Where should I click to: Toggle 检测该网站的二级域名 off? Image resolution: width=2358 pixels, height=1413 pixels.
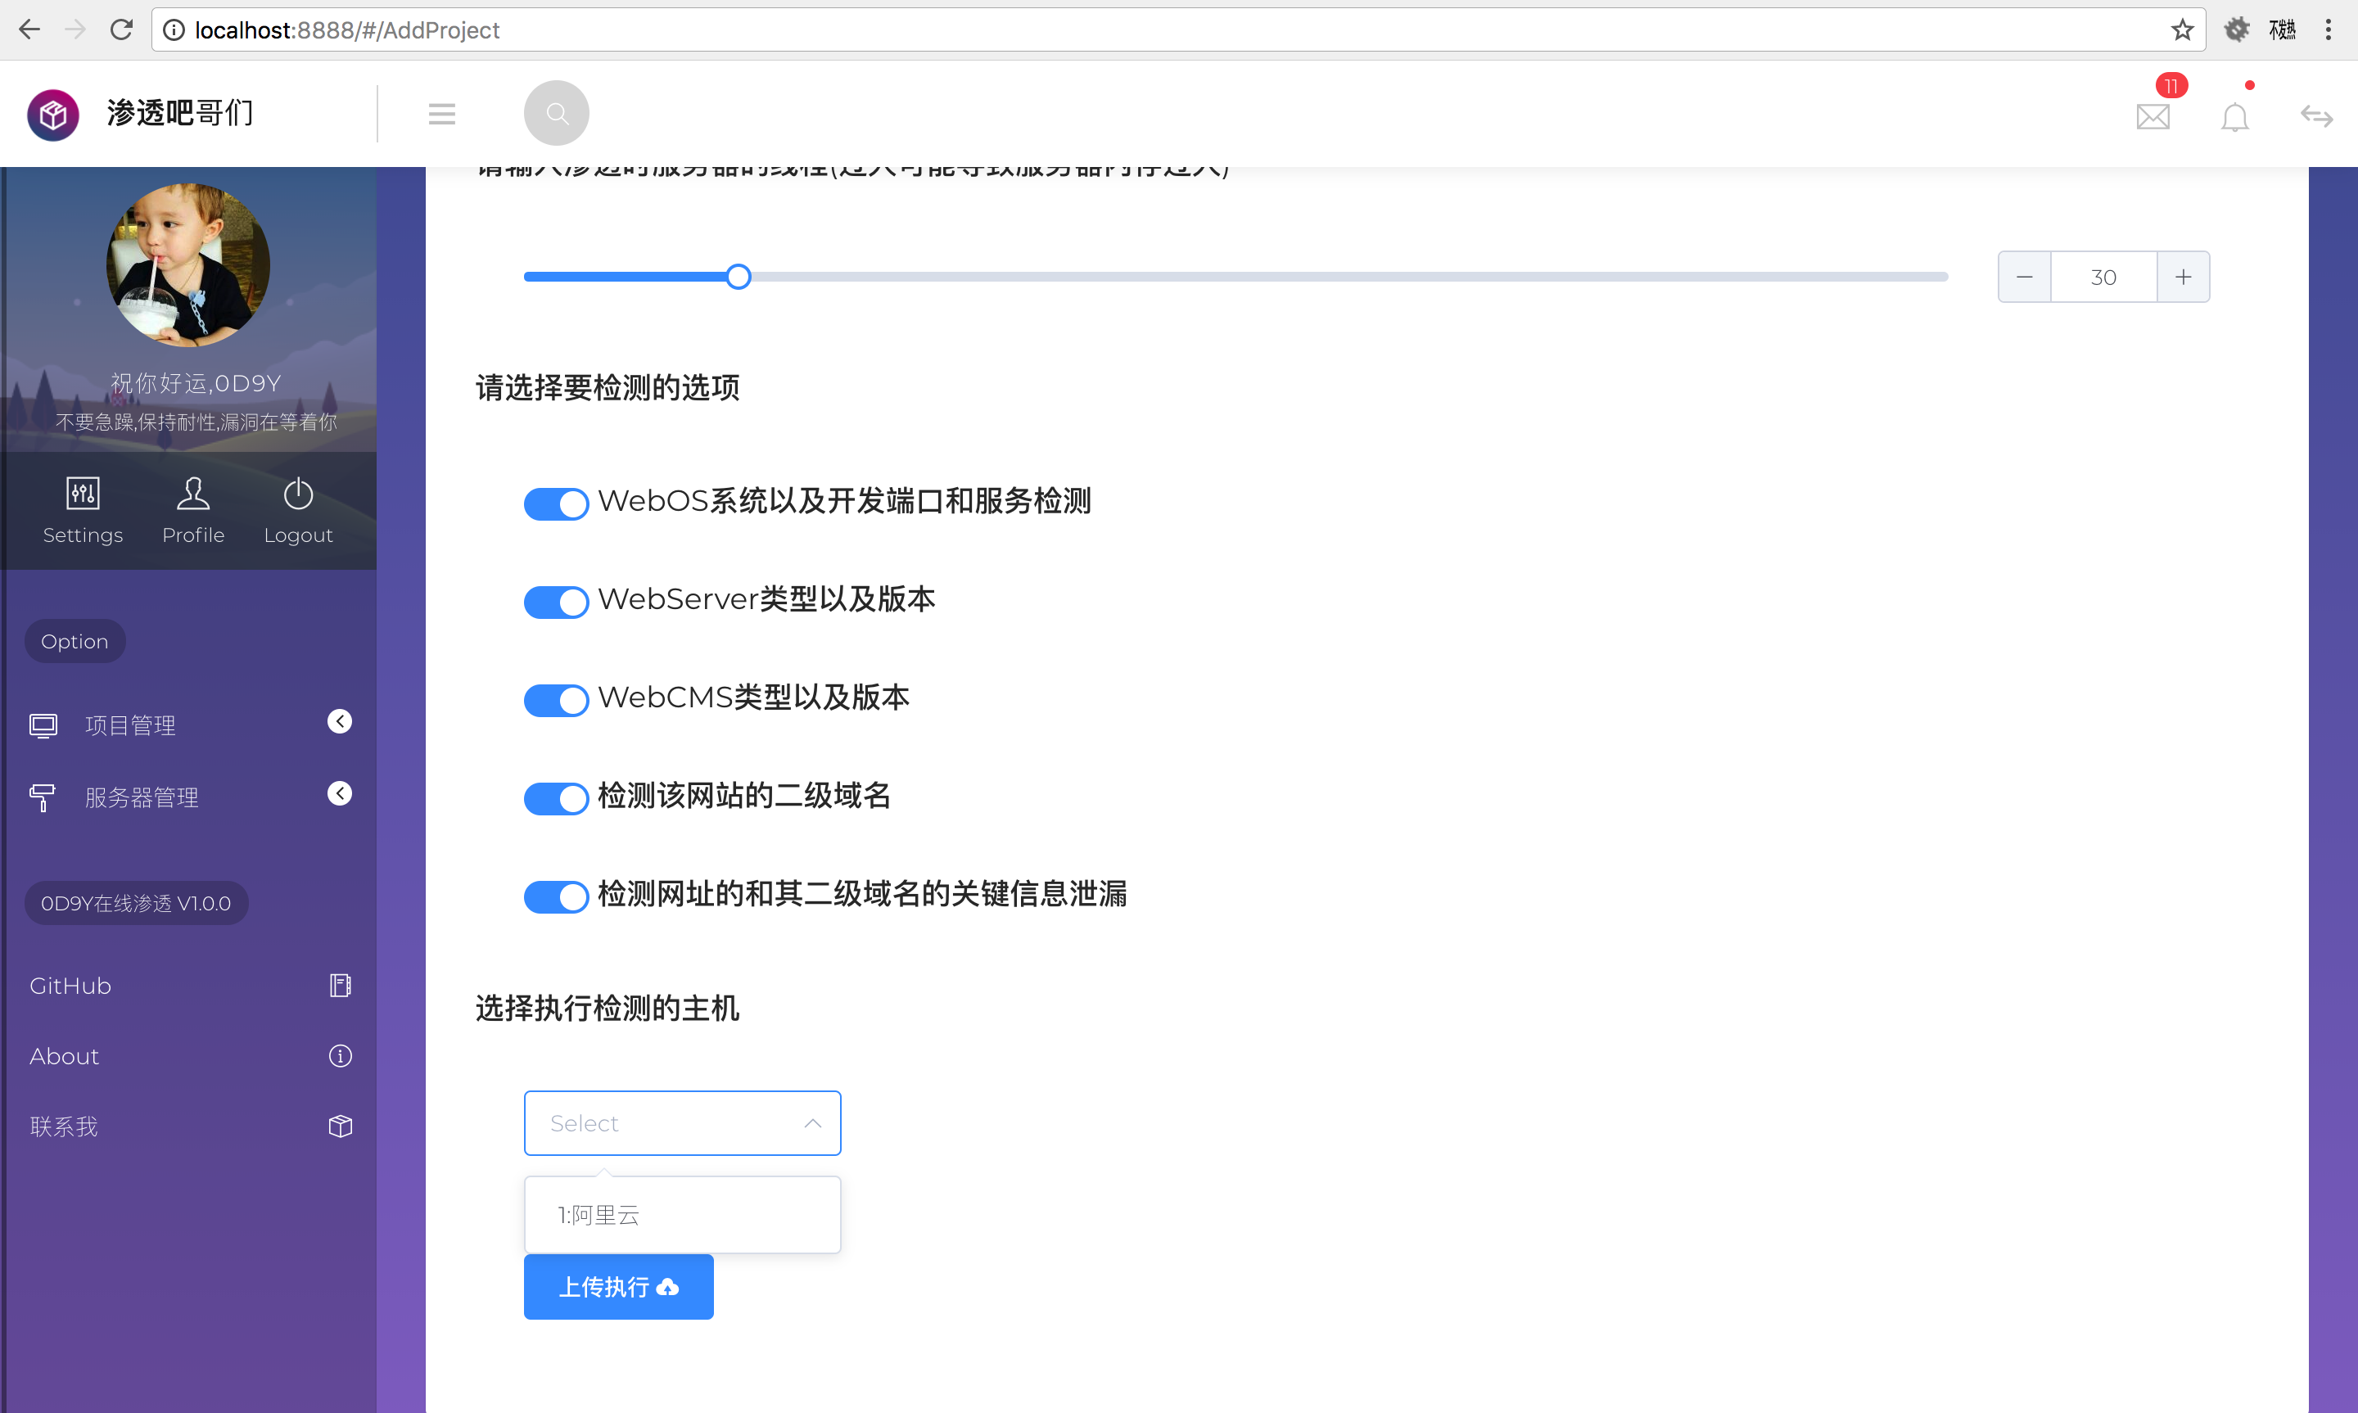click(x=557, y=798)
